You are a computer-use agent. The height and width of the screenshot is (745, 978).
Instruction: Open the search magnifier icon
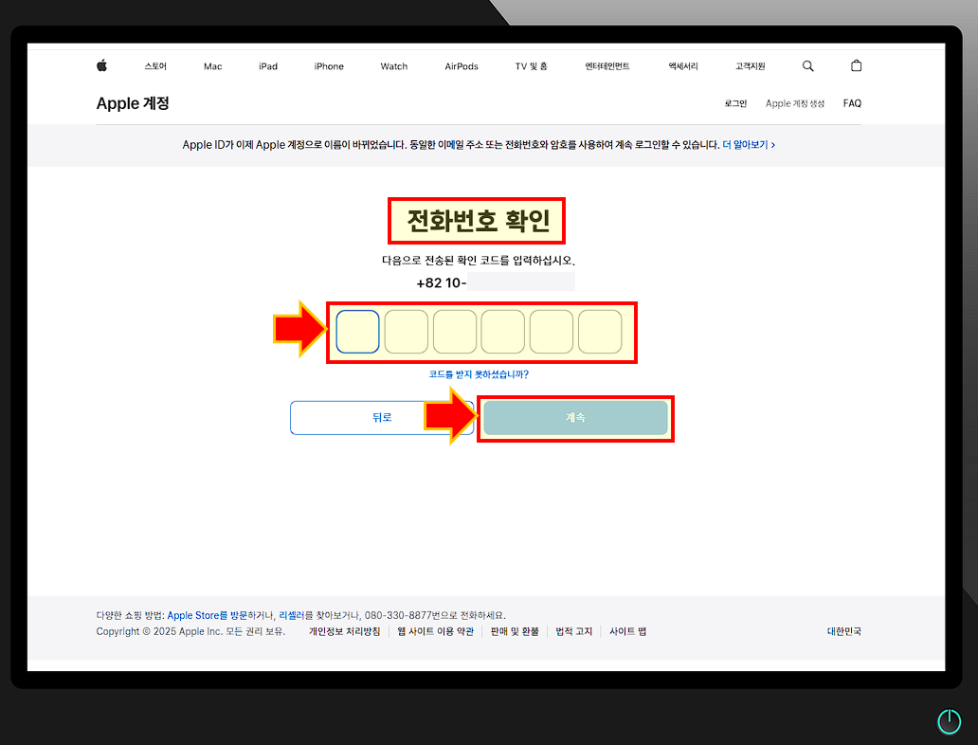click(x=807, y=65)
